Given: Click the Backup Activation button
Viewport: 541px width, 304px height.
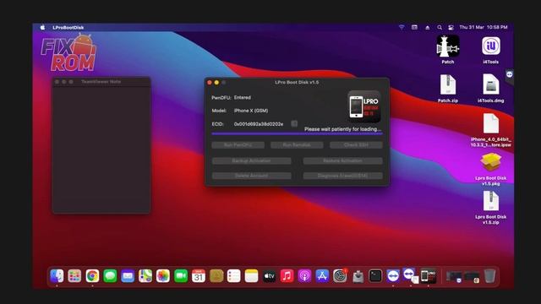Looking at the screenshot, I should [252, 161].
